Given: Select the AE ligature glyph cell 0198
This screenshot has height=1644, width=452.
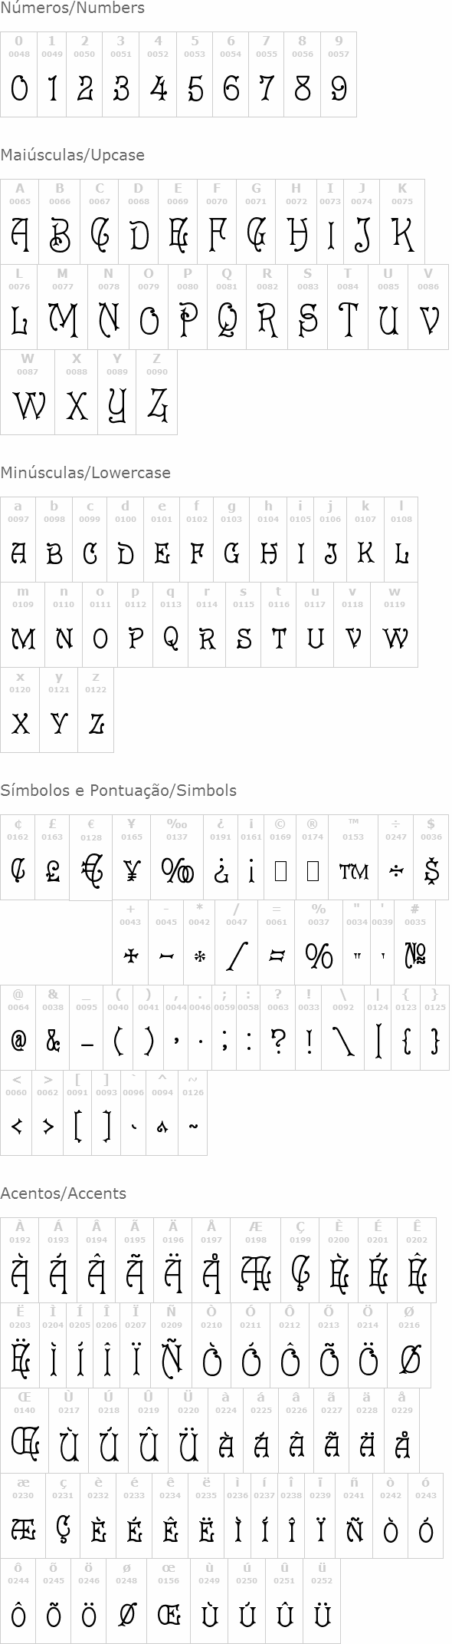Looking at the screenshot, I should [x=256, y=1260].
